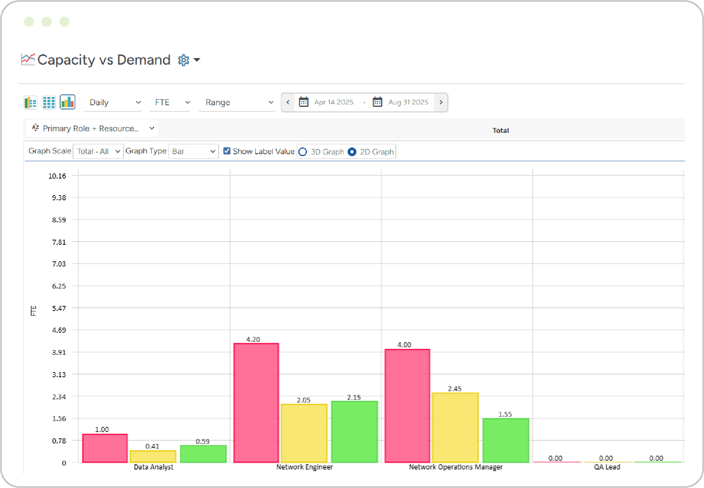The image size is (704, 488).
Task: Click the FTE y-axis title
Action: pos(34,311)
